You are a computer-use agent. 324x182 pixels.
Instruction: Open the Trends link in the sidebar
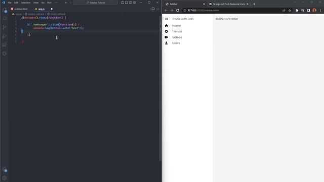[177, 31]
